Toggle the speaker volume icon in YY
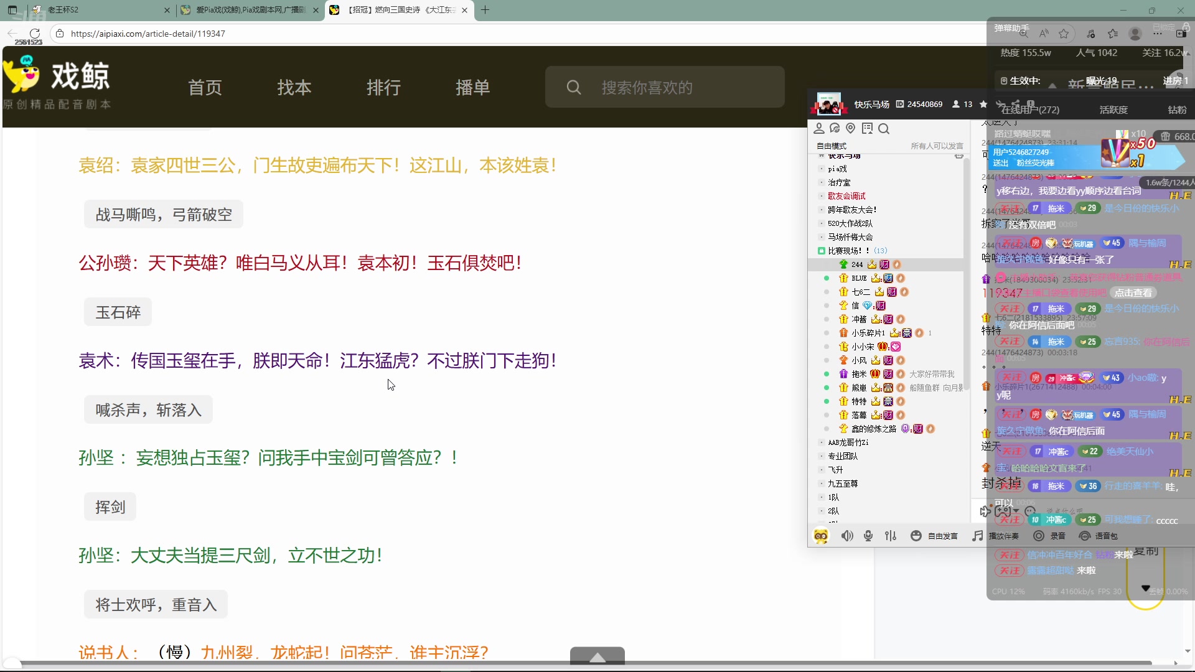Viewport: 1195px width, 672px height. pyautogui.click(x=847, y=536)
